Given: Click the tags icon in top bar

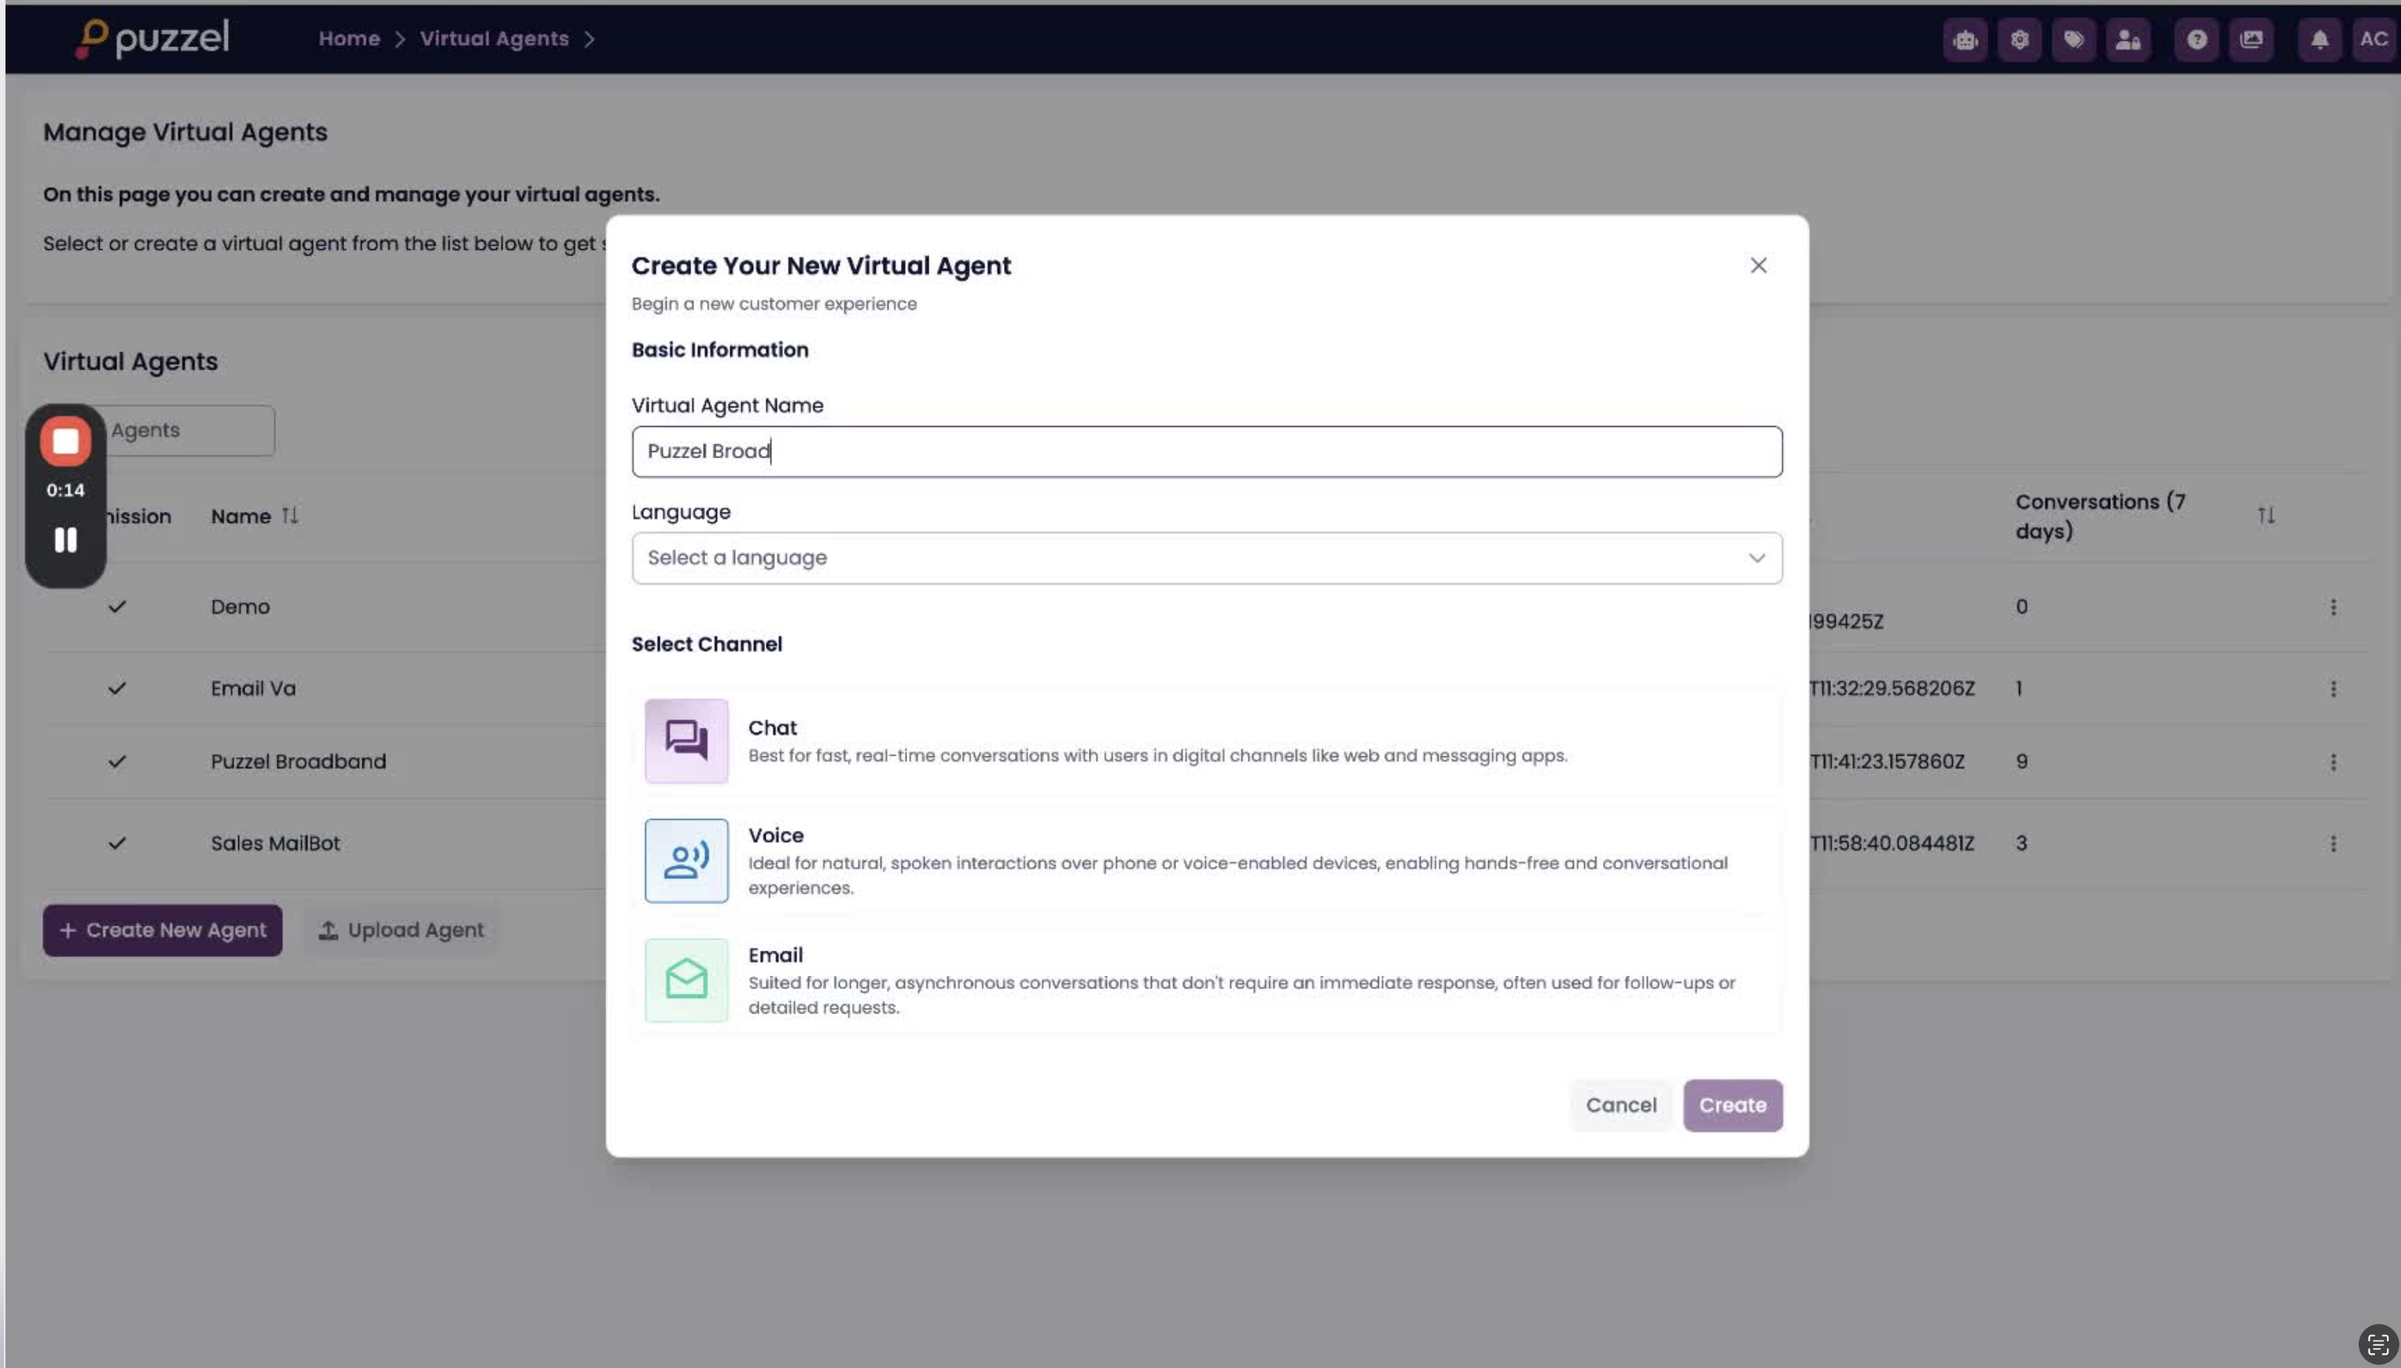Looking at the screenshot, I should click(x=2073, y=39).
